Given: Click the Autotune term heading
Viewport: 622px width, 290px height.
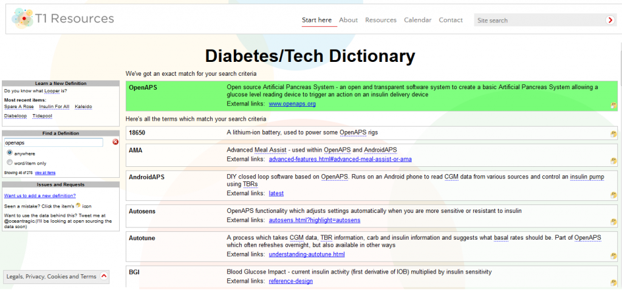Looking at the screenshot, I should [142, 238].
